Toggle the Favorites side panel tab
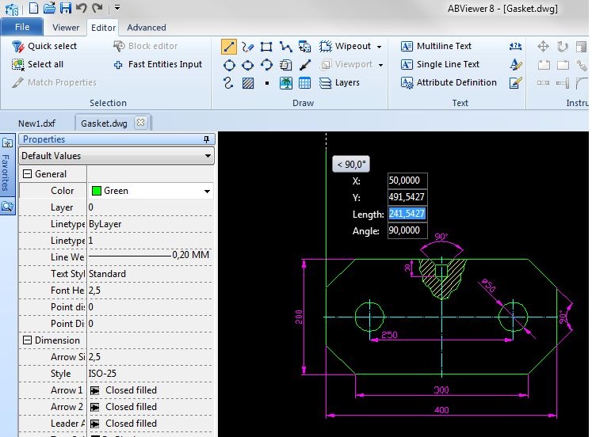The width and height of the screenshot is (592, 437). click(7, 166)
